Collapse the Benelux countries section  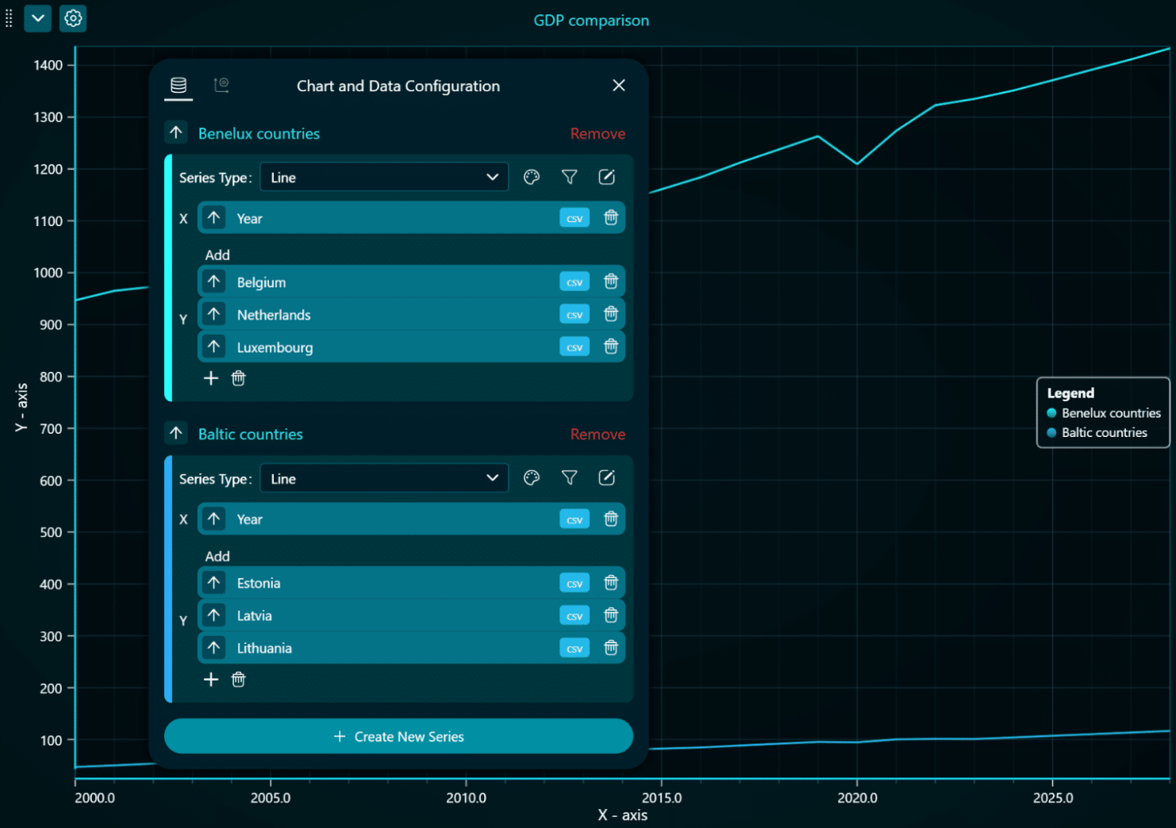click(x=176, y=132)
